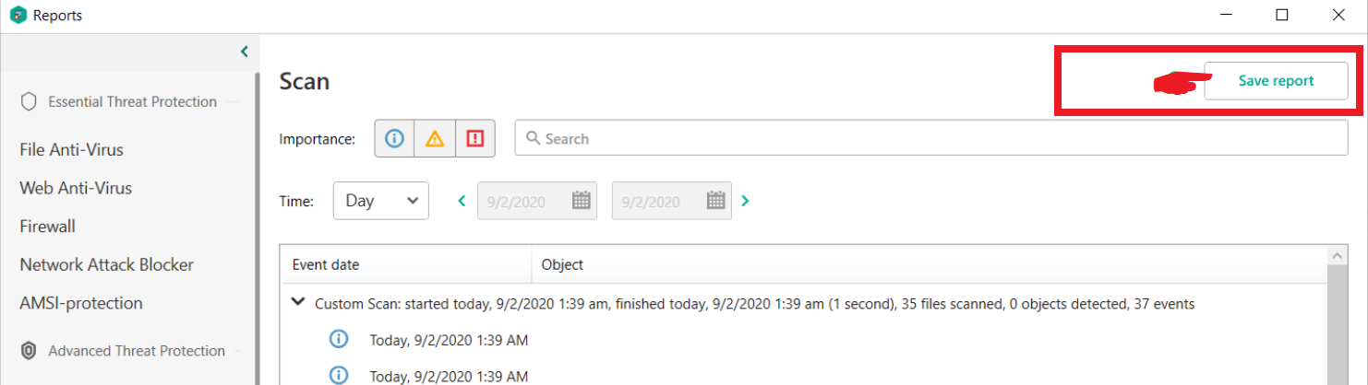This screenshot has width=1368, height=385.
Task: Collapse the Essential Threat Protection section
Action: (x=234, y=101)
